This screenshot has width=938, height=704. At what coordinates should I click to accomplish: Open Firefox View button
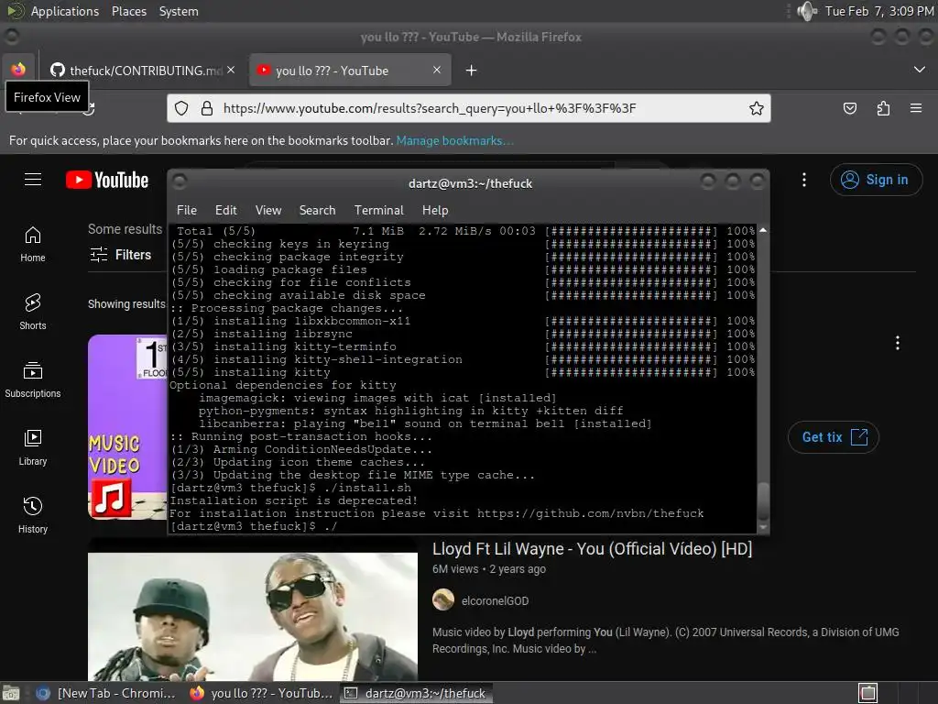18,70
